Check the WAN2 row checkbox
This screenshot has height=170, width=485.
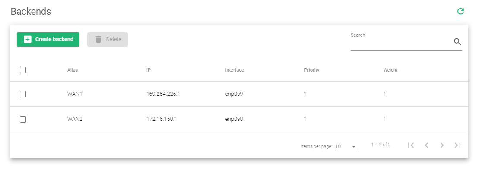pyautogui.click(x=23, y=120)
